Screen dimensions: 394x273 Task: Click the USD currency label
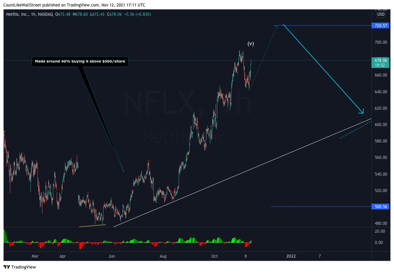point(381,14)
